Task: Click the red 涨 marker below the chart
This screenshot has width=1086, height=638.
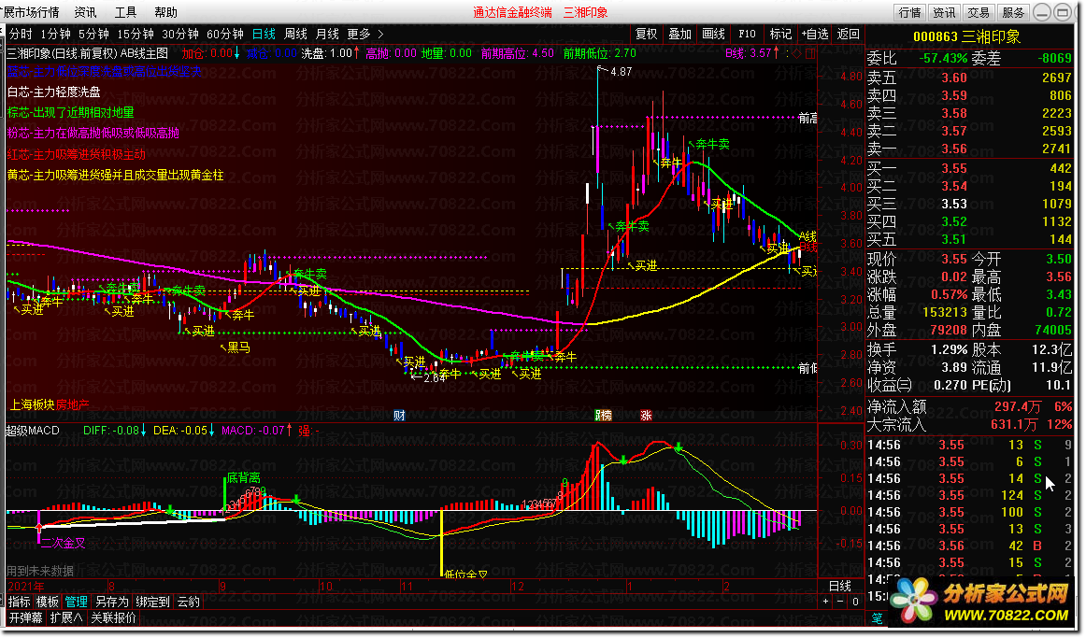Action: [646, 416]
